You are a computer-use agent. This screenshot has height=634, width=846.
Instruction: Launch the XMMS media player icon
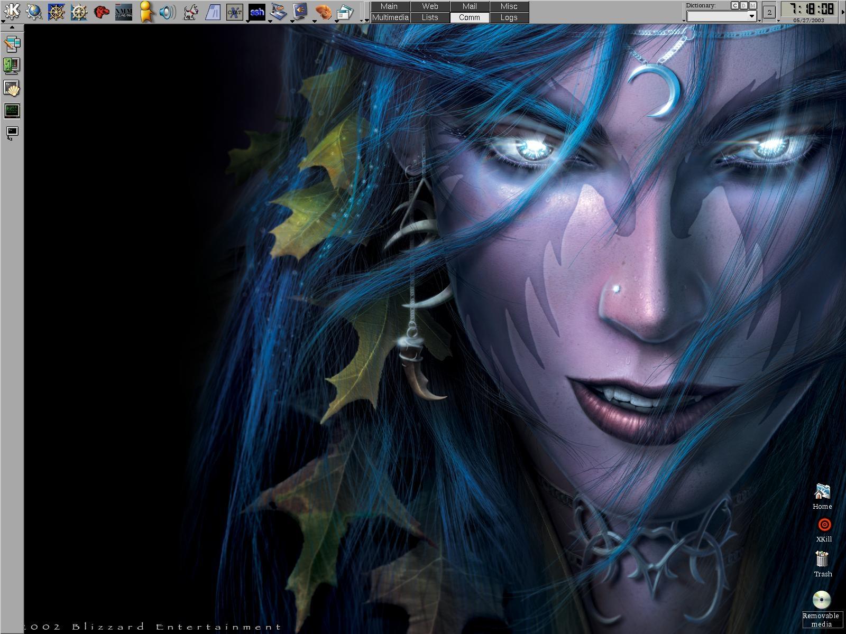[124, 11]
